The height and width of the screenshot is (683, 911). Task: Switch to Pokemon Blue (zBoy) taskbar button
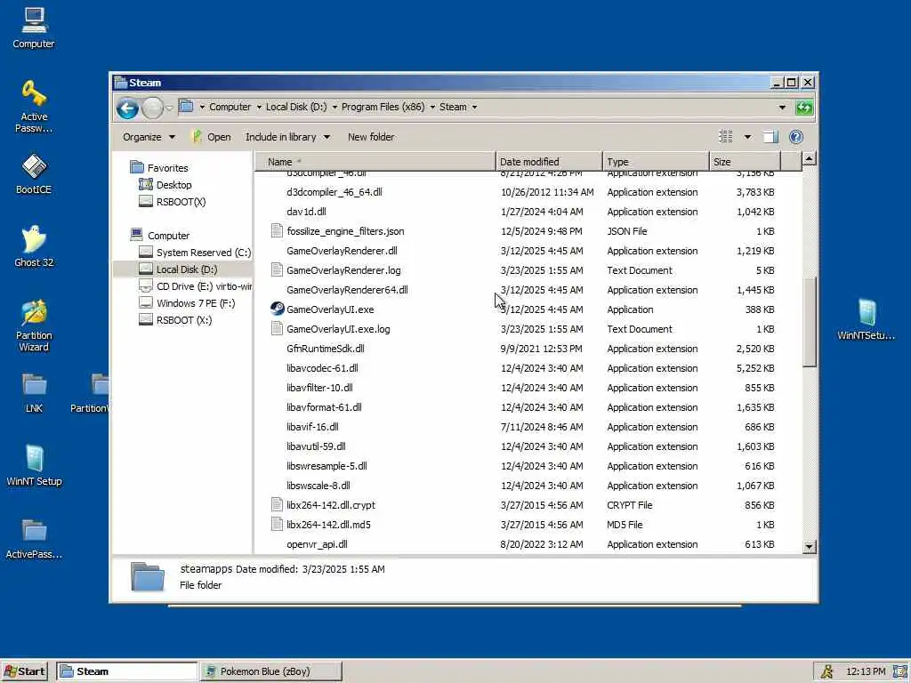pyautogui.click(x=271, y=671)
